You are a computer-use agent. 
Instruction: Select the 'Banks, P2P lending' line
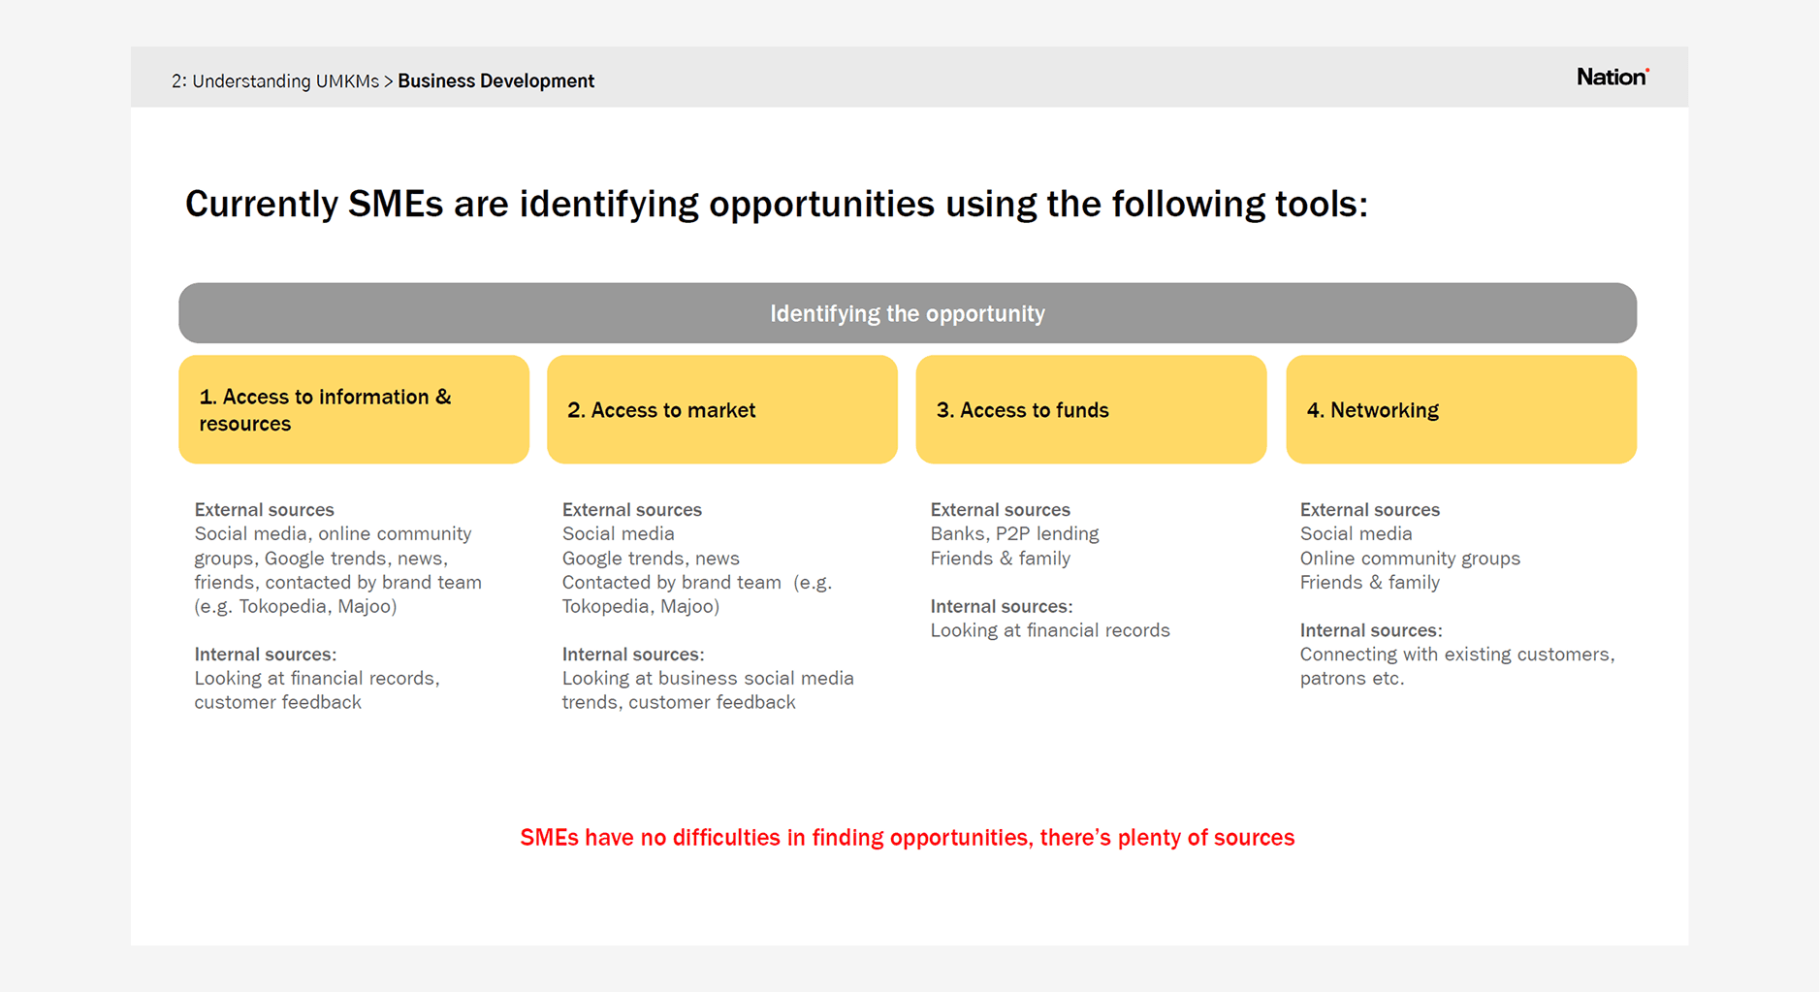click(x=1015, y=534)
